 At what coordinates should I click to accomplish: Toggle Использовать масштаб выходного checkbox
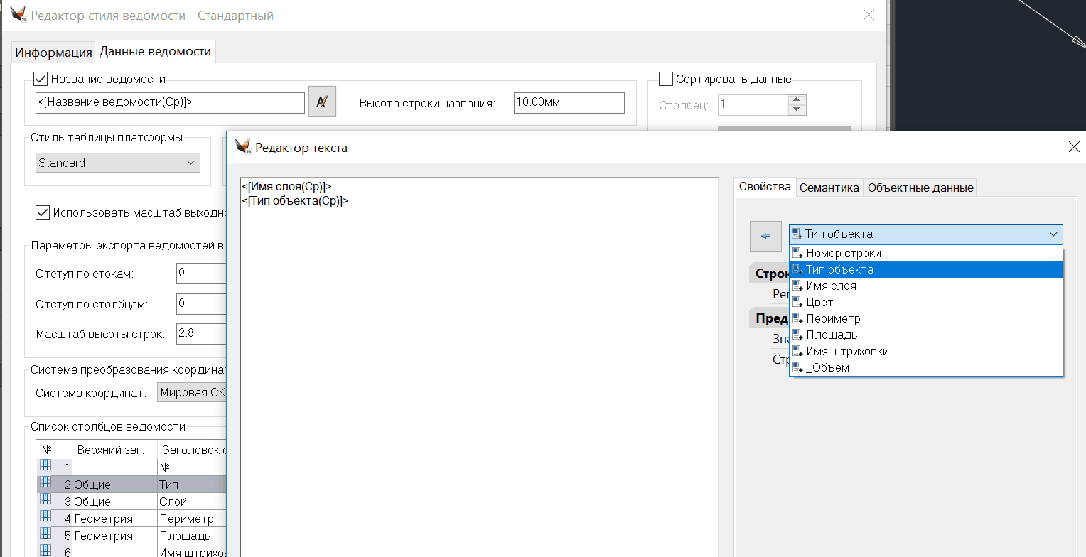pos(43,212)
